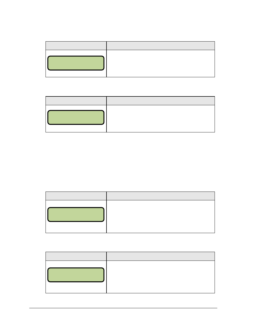This screenshot has width=254, height=329.
Task: Select the empty white body cell of third table
Action: click(x=161, y=217)
